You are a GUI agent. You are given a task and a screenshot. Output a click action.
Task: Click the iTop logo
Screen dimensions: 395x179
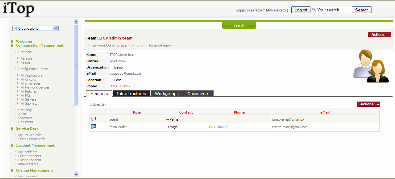click(19, 9)
